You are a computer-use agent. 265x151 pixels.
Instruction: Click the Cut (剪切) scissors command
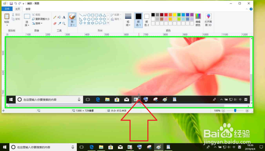click(16, 15)
